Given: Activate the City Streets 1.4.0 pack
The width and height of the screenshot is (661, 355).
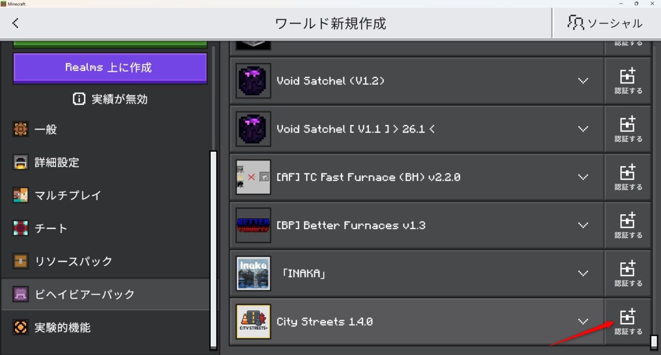Looking at the screenshot, I should (x=628, y=321).
